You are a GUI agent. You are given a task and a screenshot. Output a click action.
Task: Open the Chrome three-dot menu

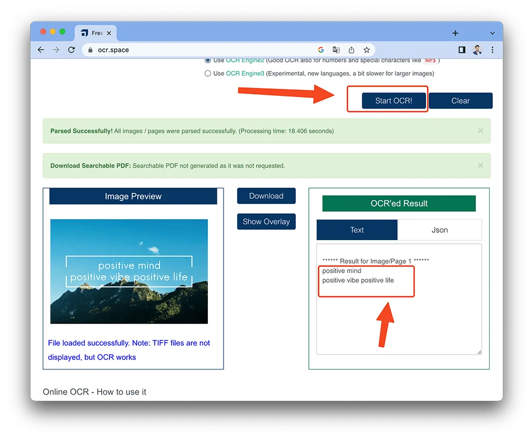click(492, 50)
